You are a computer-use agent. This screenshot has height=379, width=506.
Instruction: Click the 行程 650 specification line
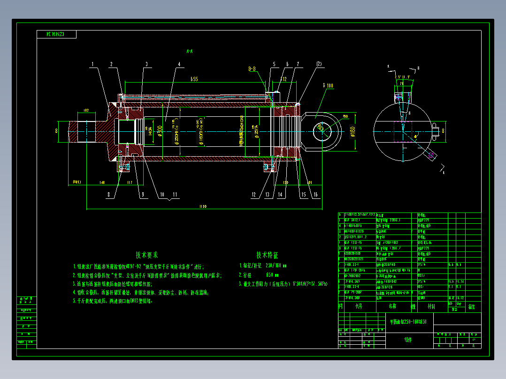point(259,275)
